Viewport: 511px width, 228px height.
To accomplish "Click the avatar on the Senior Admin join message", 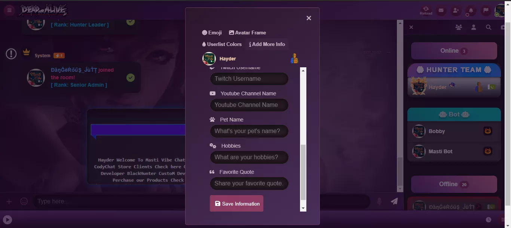I will pyautogui.click(x=36, y=78).
